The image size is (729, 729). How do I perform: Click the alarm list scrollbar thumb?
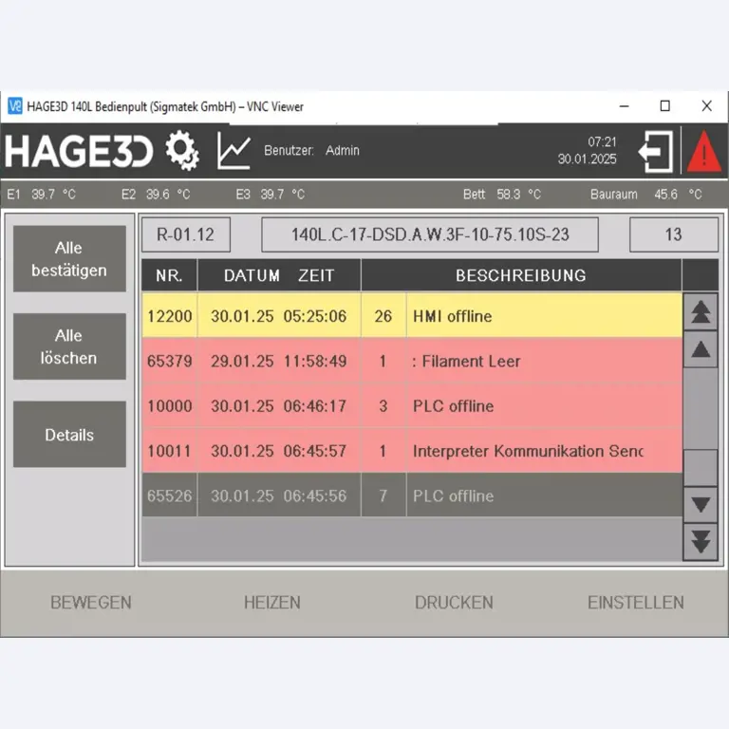tap(701, 467)
